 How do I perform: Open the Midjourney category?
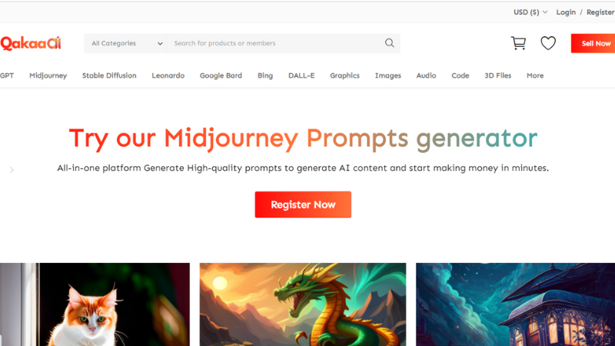(48, 75)
